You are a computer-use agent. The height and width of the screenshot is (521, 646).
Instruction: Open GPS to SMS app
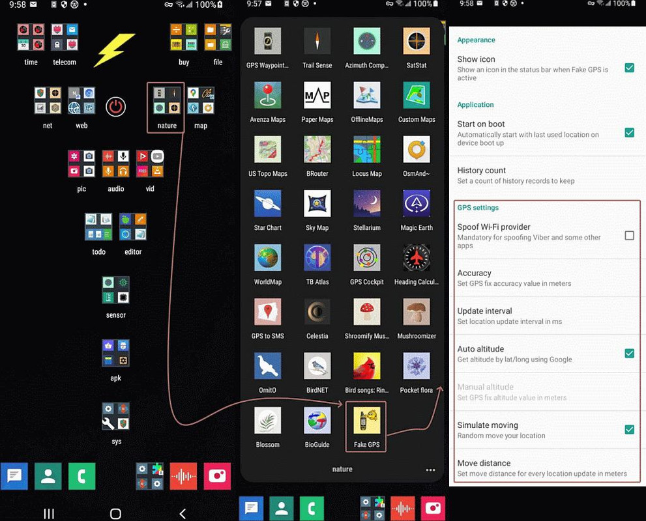267,312
